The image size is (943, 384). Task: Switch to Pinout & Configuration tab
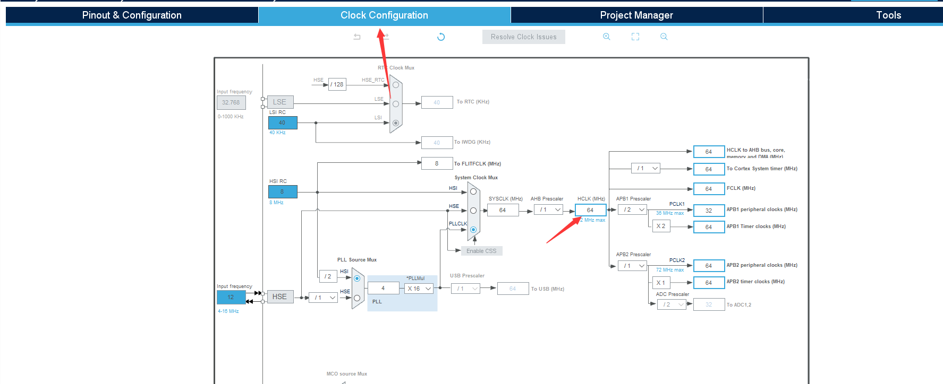pyautogui.click(x=132, y=15)
